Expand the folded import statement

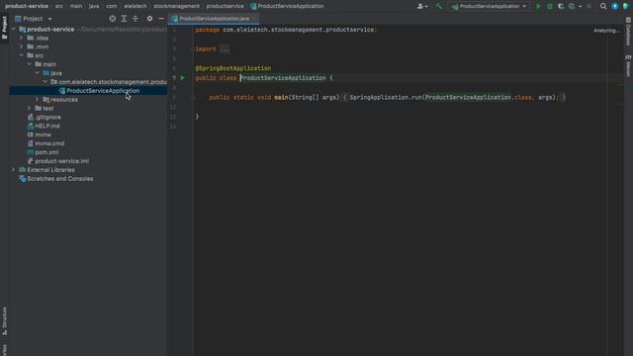(x=225, y=48)
